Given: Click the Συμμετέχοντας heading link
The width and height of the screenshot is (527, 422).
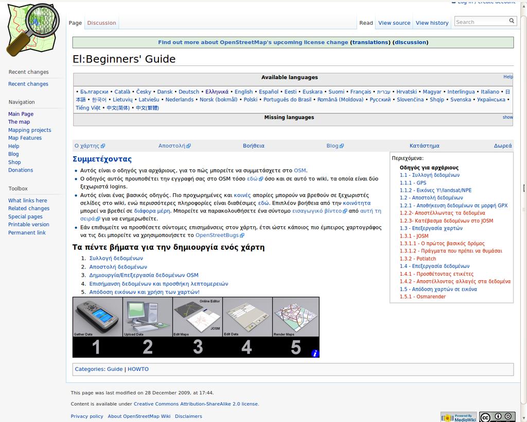Looking at the screenshot, I should 102,159.
